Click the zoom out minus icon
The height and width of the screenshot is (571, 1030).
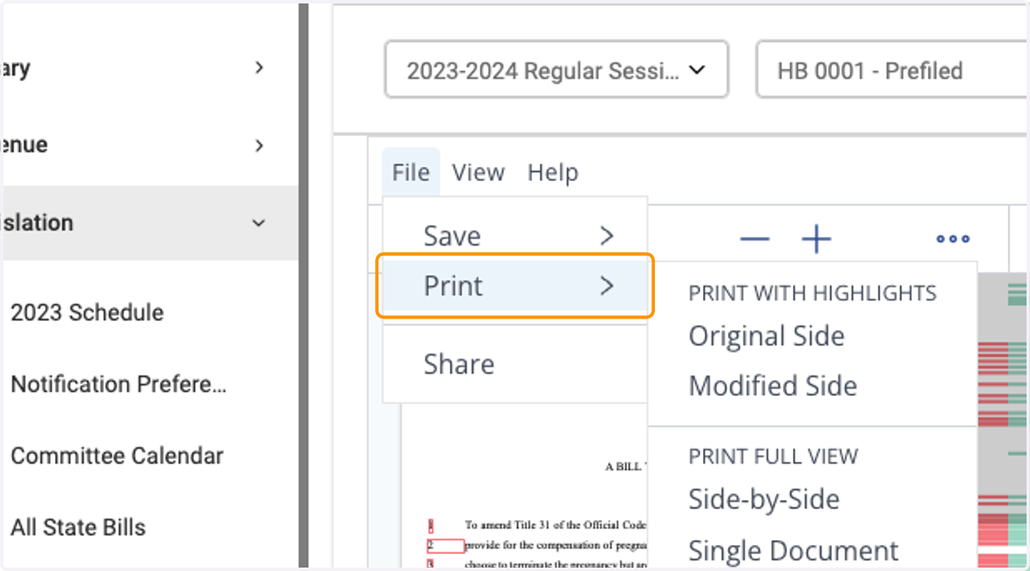click(754, 240)
